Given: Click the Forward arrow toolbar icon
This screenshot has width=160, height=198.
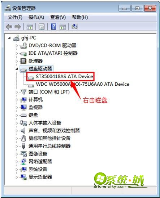Looking at the screenshot, I should [x=17, y=27].
